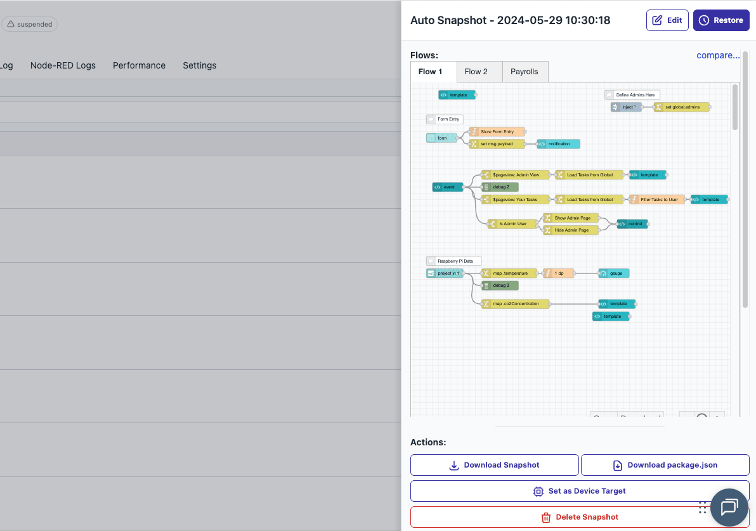The width and height of the screenshot is (756, 531).
Task: Click the compare... link
Action: (717, 55)
